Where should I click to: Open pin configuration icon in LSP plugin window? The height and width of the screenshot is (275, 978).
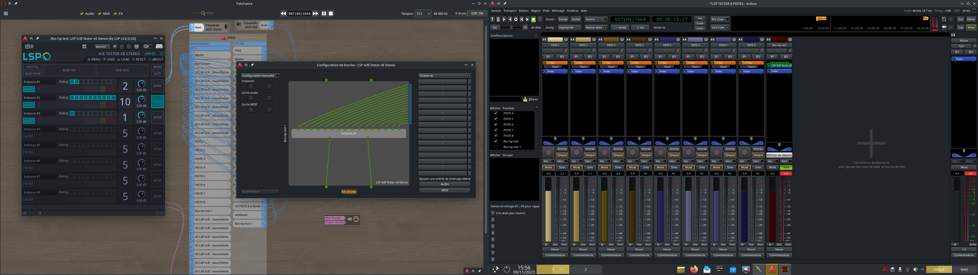[85, 47]
